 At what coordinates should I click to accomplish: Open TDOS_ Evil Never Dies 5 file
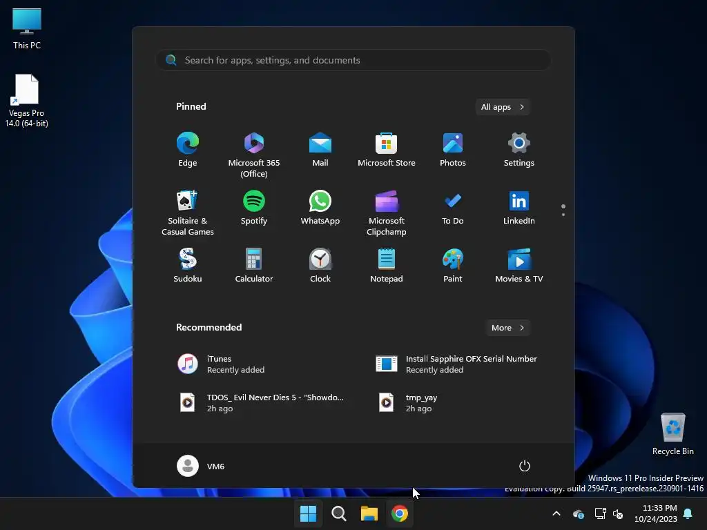(x=262, y=402)
